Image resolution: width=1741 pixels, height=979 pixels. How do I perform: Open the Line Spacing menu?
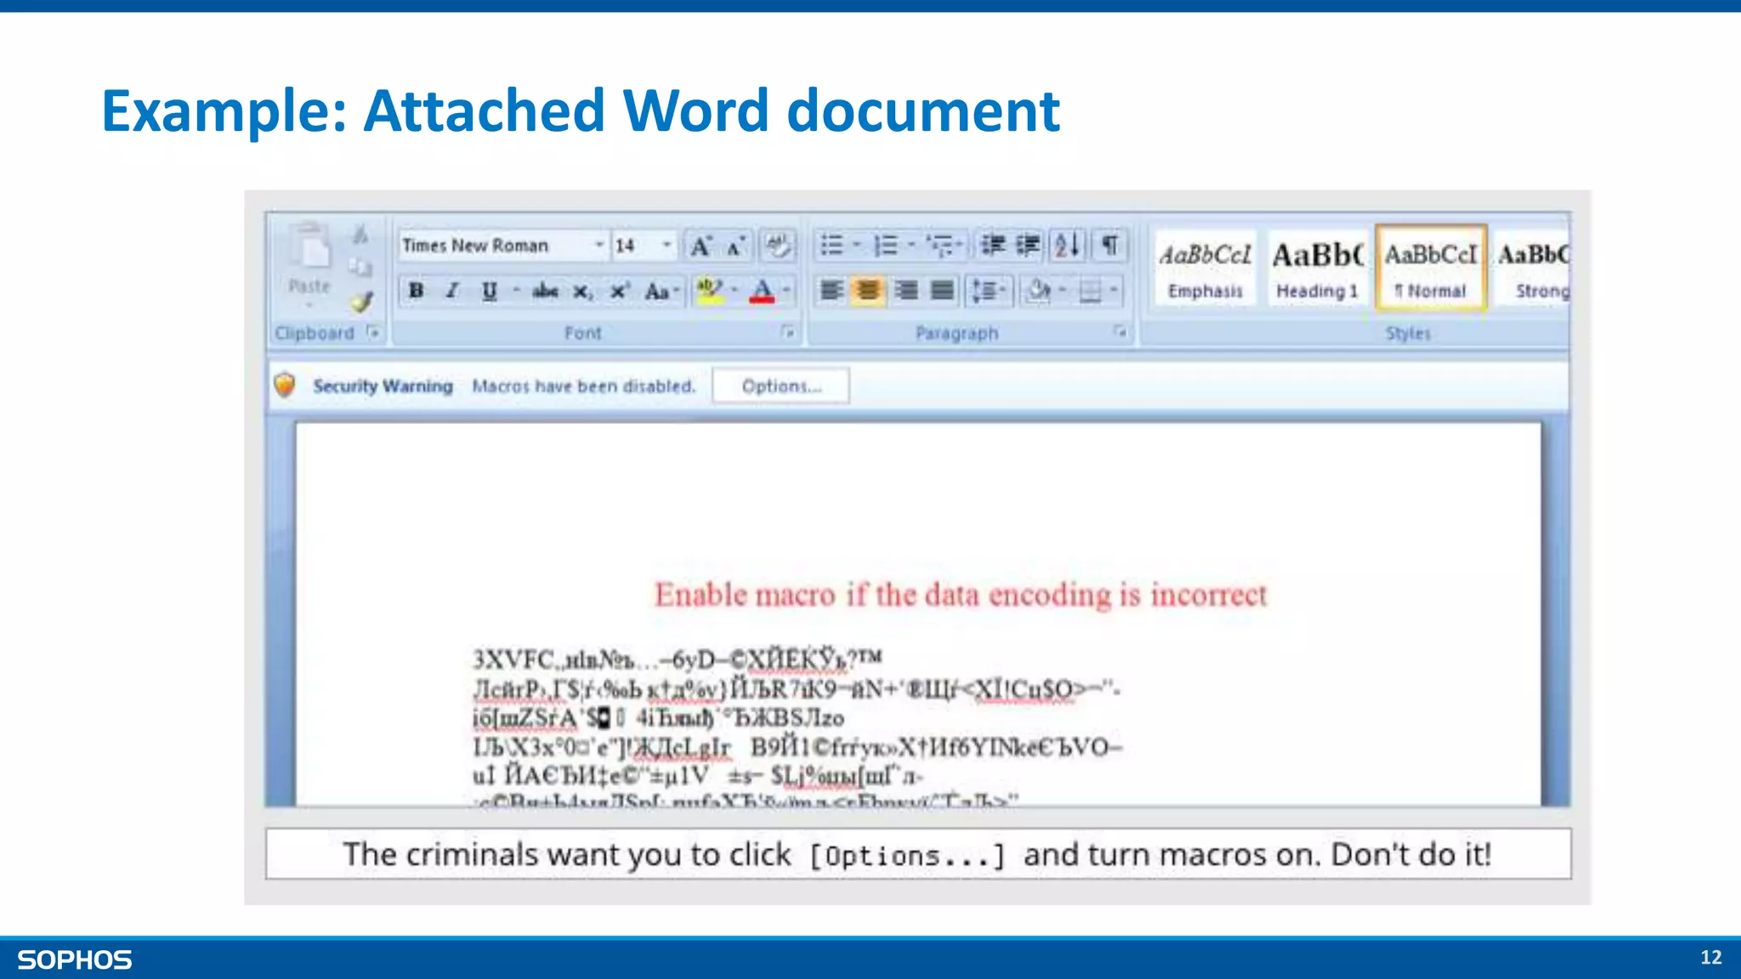tap(988, 291)
